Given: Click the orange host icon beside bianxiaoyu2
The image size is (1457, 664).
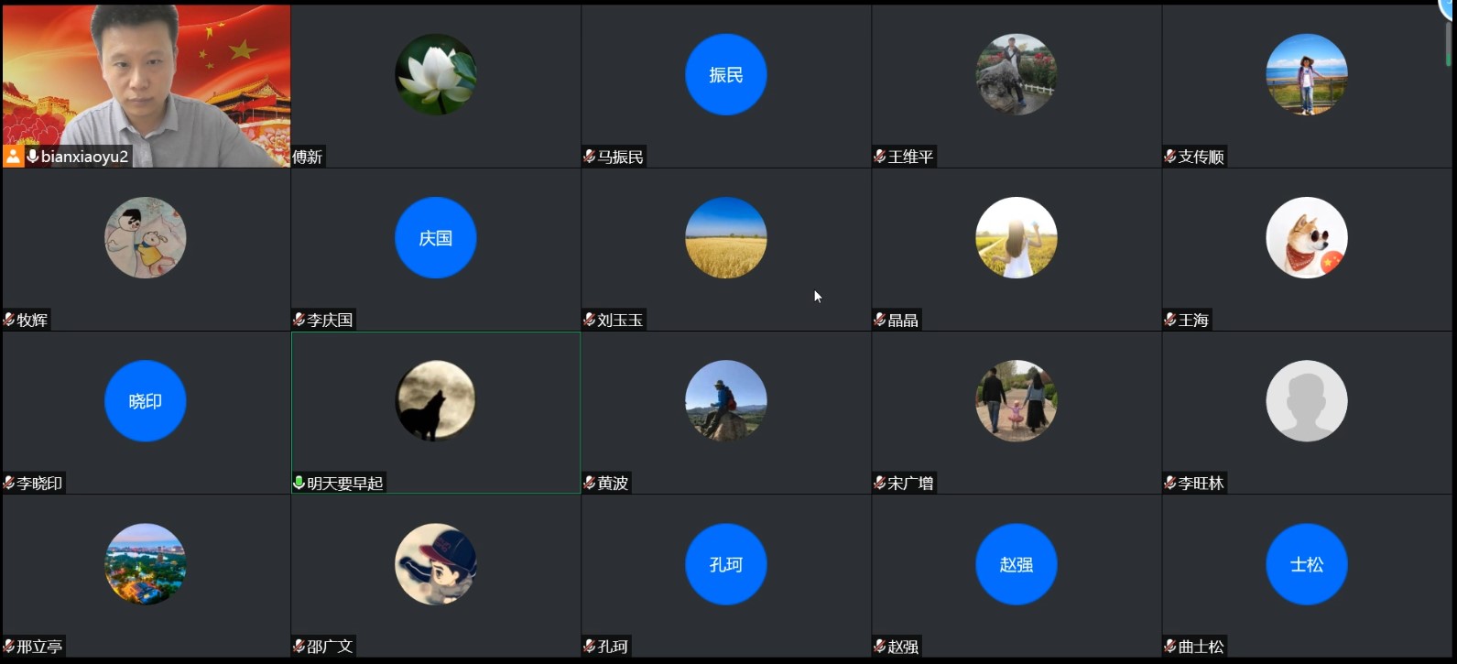Looking at the screenshot, I should (13, 157).
